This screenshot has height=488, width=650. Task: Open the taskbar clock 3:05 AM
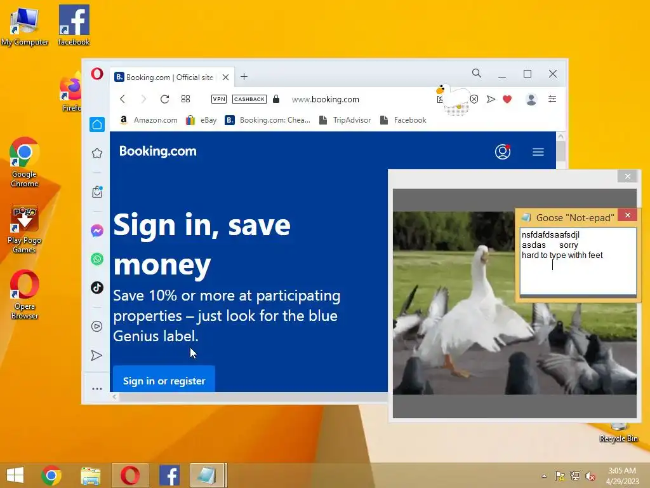[x=622, y=476]
